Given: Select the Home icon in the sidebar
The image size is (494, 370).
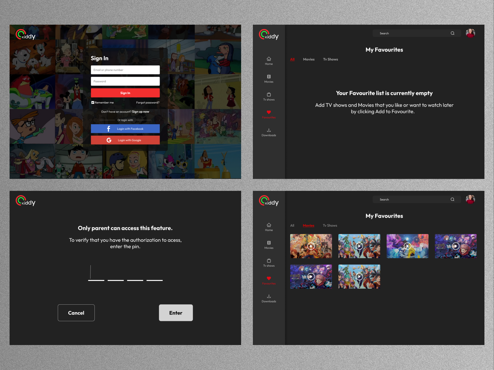Looking at the screenshot, I should click(x=269, y=59).
